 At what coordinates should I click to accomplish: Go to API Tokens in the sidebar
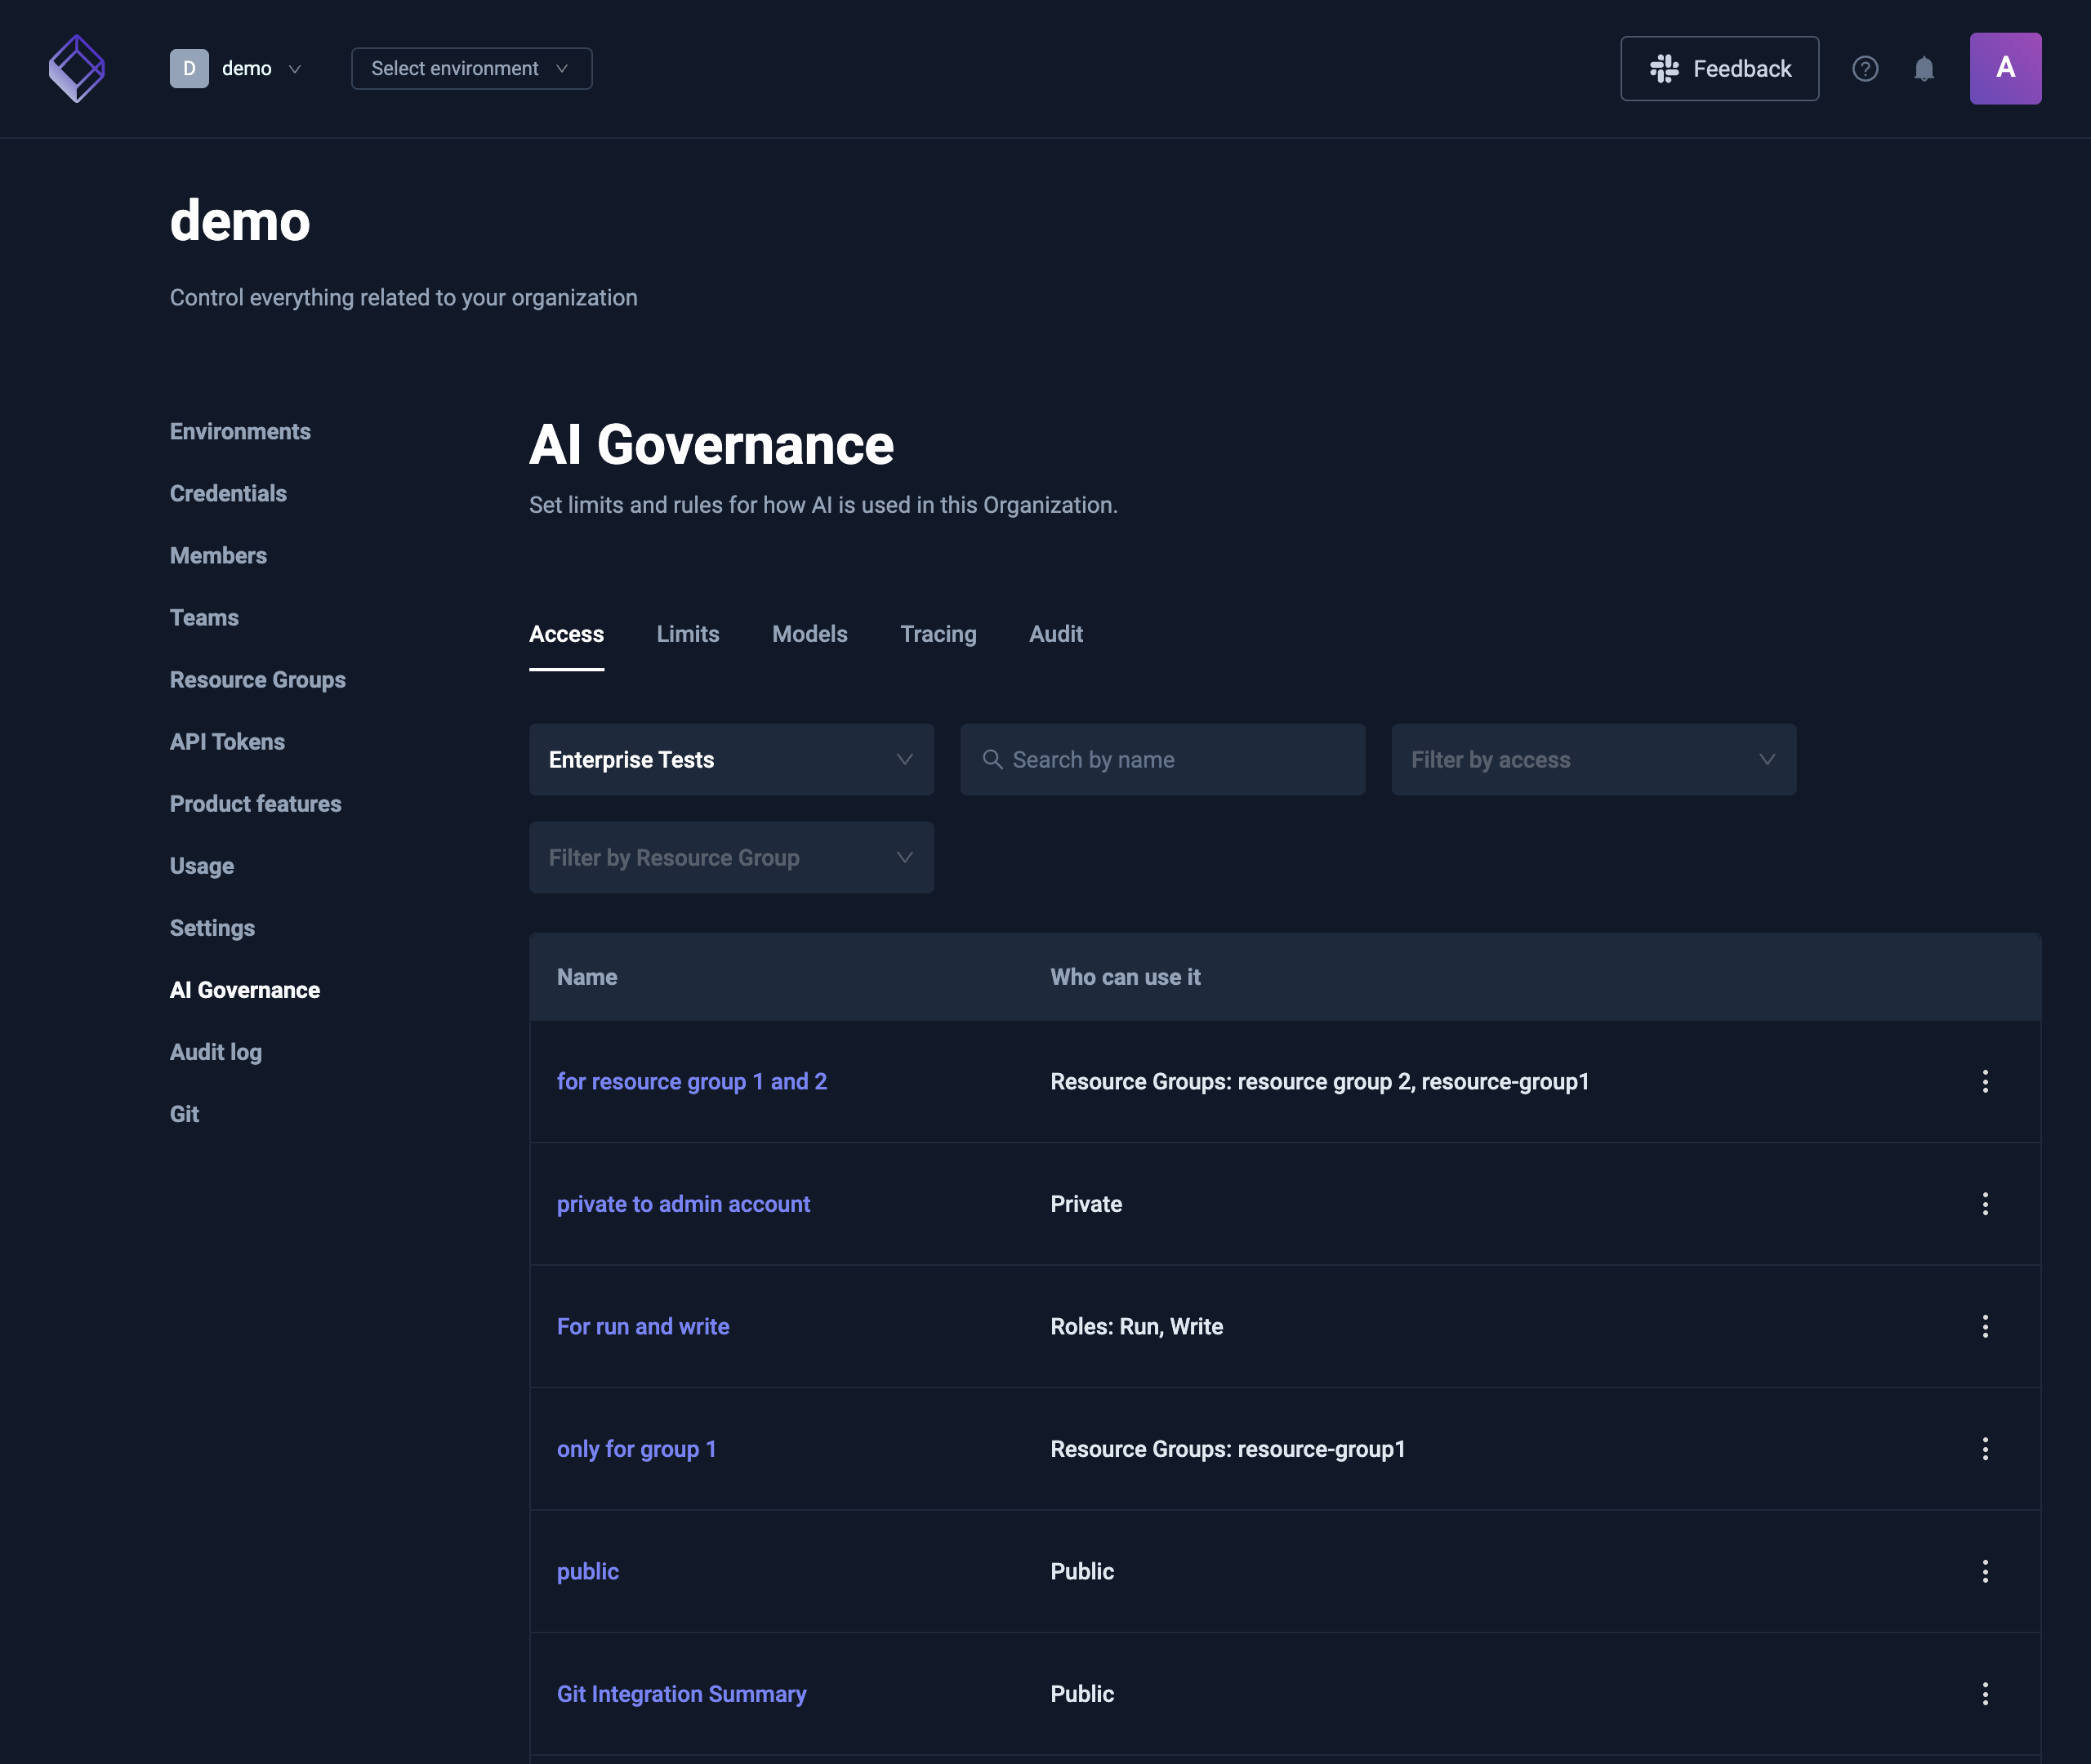click(227, 742)
